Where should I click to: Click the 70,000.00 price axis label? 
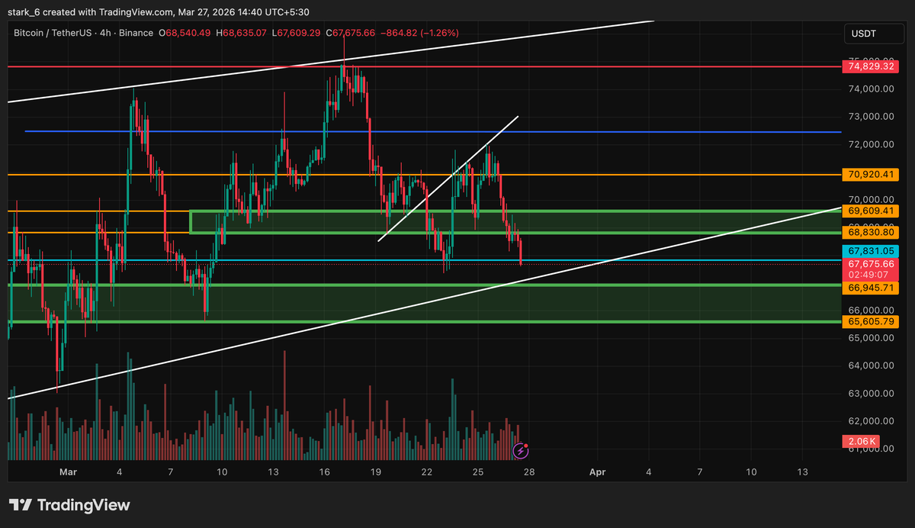(871, 198)
